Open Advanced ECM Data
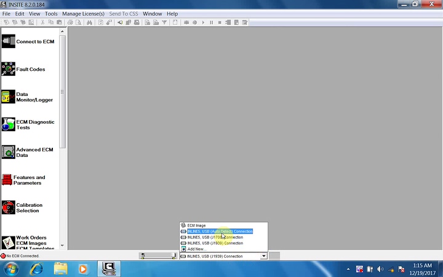443x277 pixels. click(x=28, y=153)
